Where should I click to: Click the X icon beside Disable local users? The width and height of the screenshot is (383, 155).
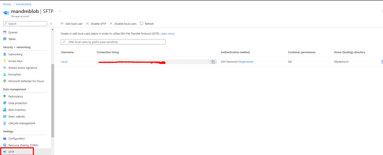coord(111,24)
